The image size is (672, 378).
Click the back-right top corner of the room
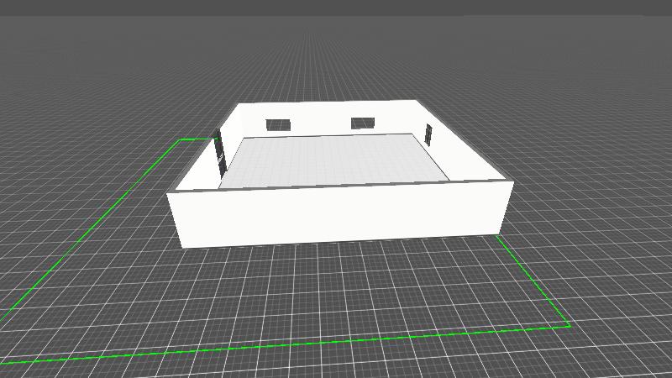416,101
